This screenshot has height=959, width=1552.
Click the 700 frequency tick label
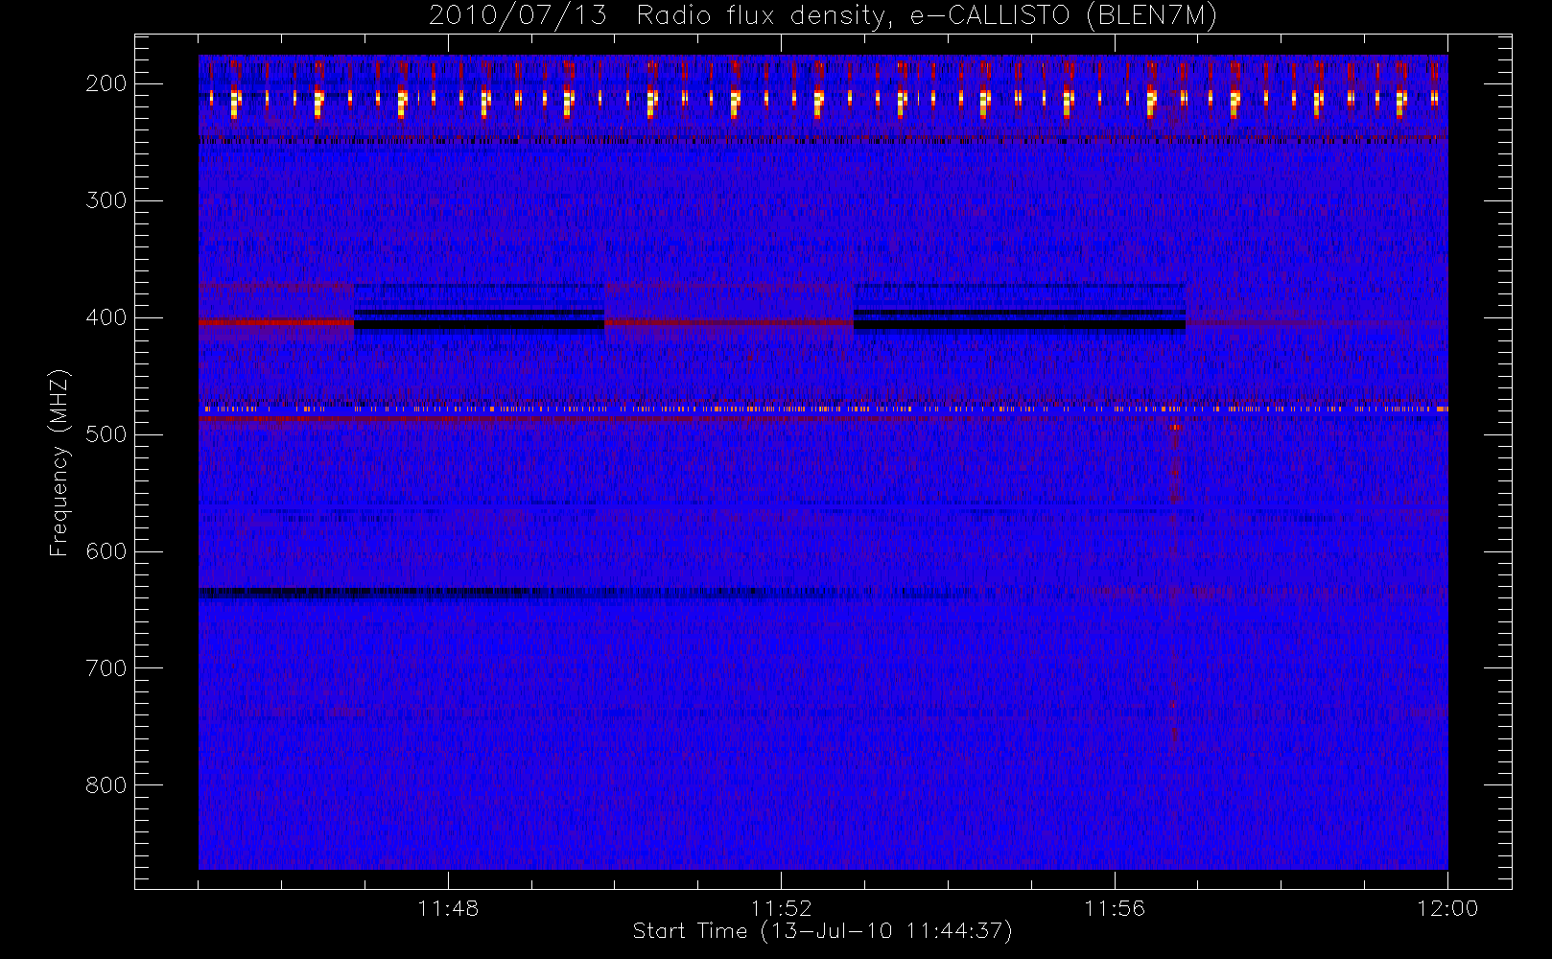(106, 668)
